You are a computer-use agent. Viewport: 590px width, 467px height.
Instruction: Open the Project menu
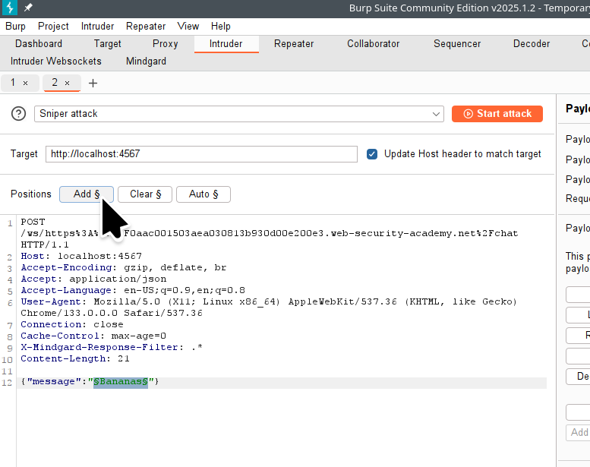(x=53, y=27)
